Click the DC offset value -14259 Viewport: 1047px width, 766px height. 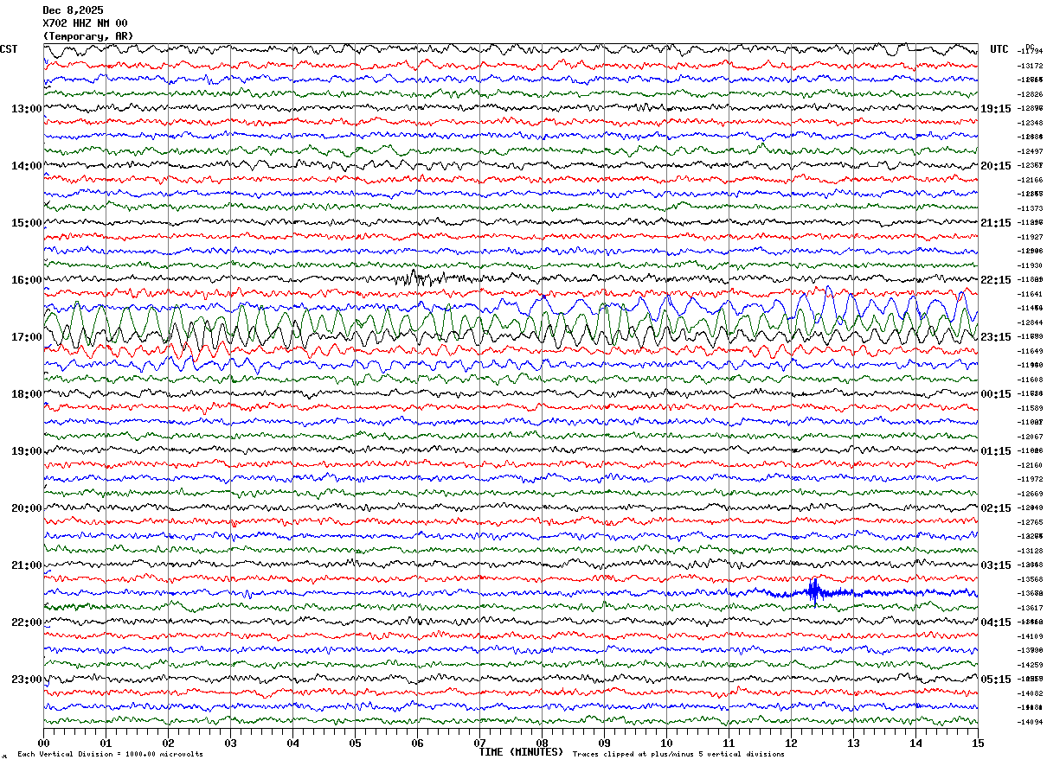pos(1031,665)
